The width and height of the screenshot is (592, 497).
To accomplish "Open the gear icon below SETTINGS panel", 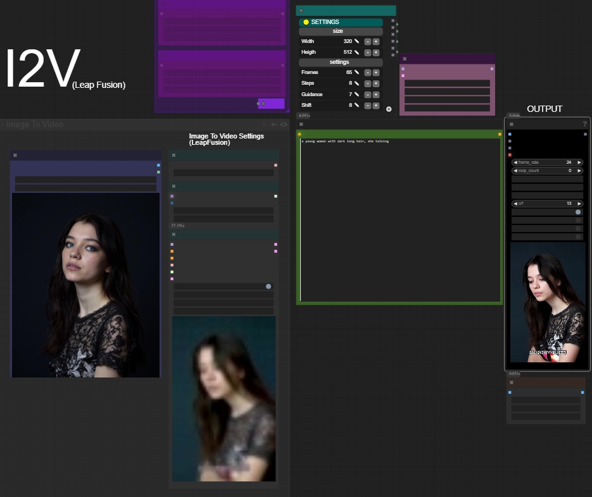I will [389, 109].
